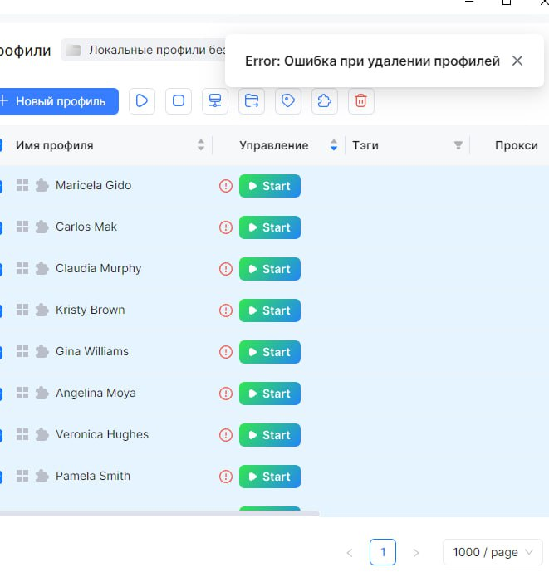Viewport: 549px width, 572px height.
Task: Select the Локальные профили folder tab
Action: coord(143,50)
